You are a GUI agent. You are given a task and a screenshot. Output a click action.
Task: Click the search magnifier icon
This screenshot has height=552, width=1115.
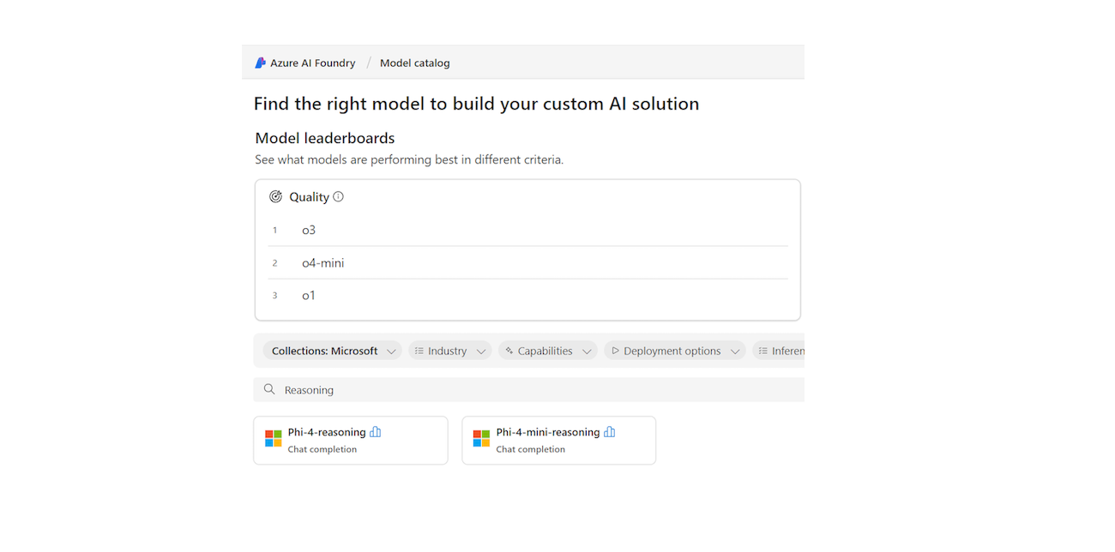[269, 389]
